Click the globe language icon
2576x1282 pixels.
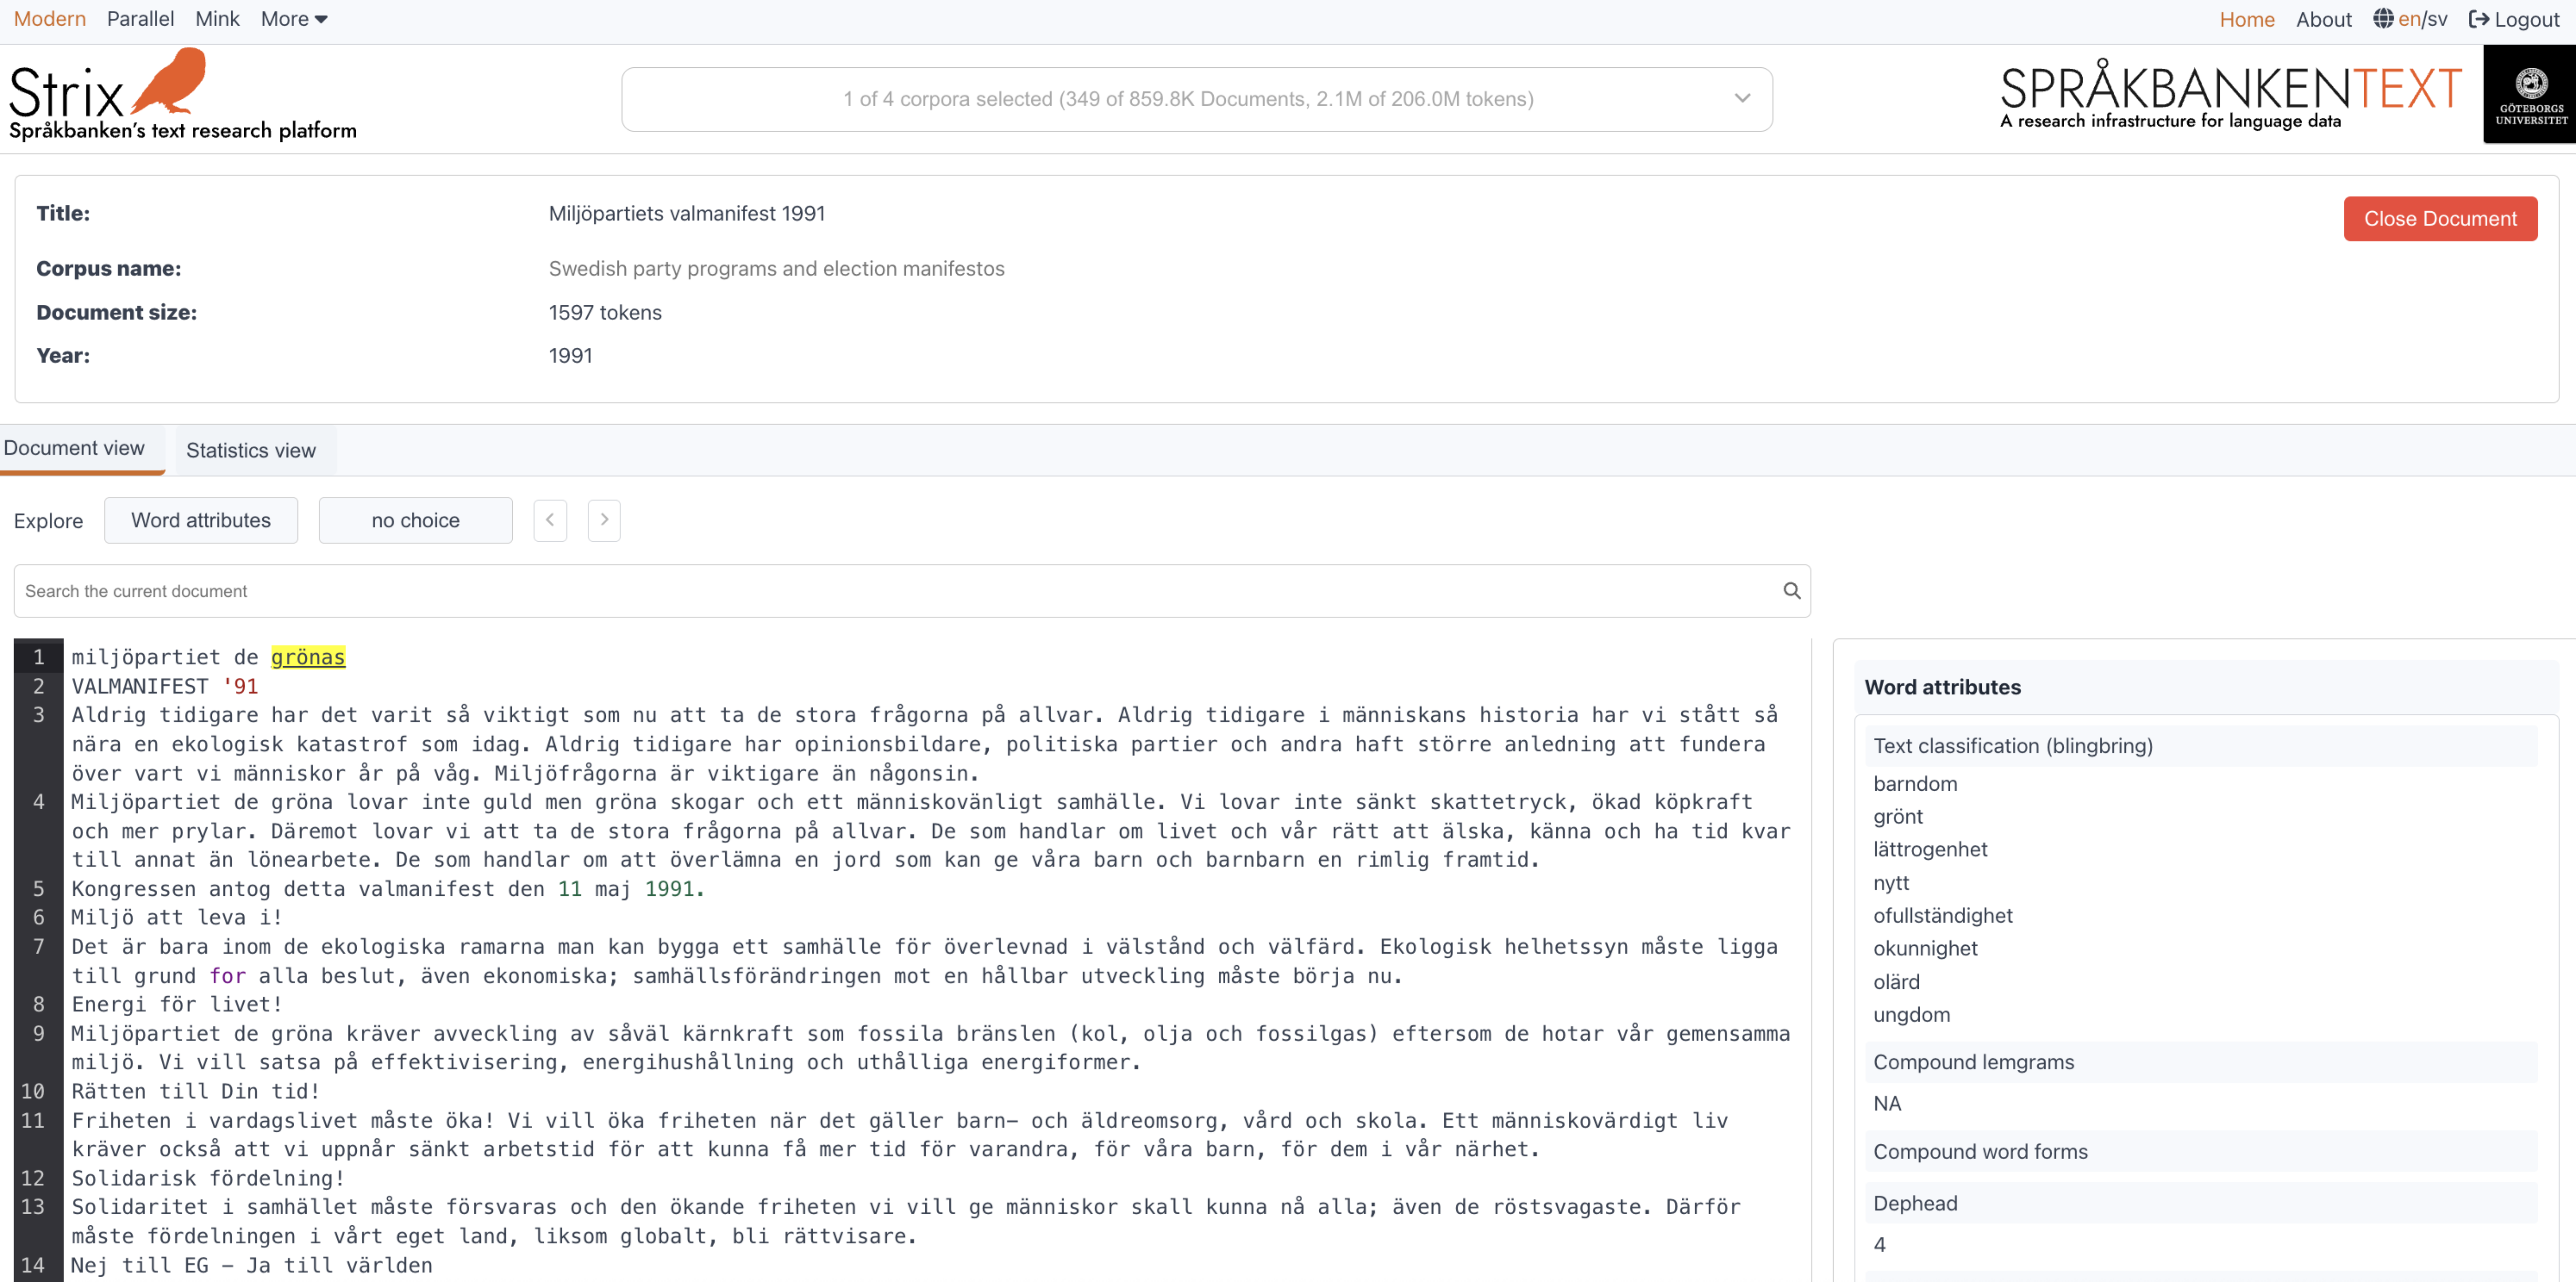pyautogui.click(x=2383, y=19)
